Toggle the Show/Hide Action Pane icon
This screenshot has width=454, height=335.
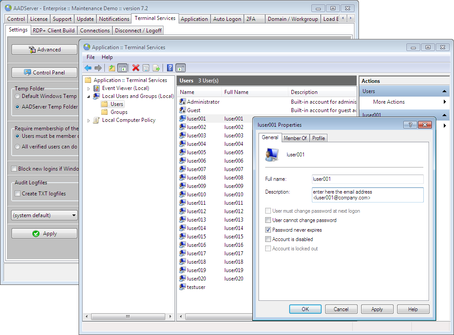(x=180, y=68)
